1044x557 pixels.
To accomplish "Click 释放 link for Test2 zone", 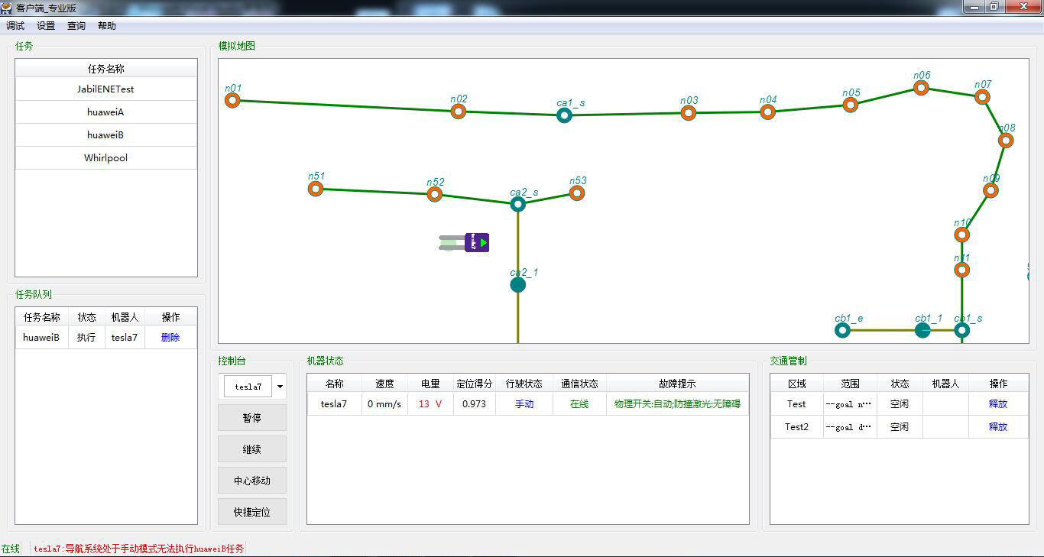I will pyautogui.click(x=997, y=427).
